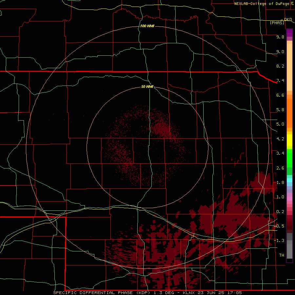295x295 pixels.
Task: Click the NEXLAB-College of DuPage credit text
Action: click(262, 4)
